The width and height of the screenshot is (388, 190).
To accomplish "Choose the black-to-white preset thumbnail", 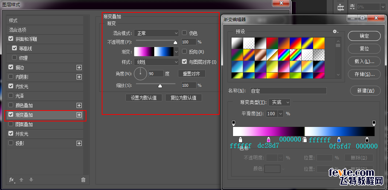I will coord(260,43).
